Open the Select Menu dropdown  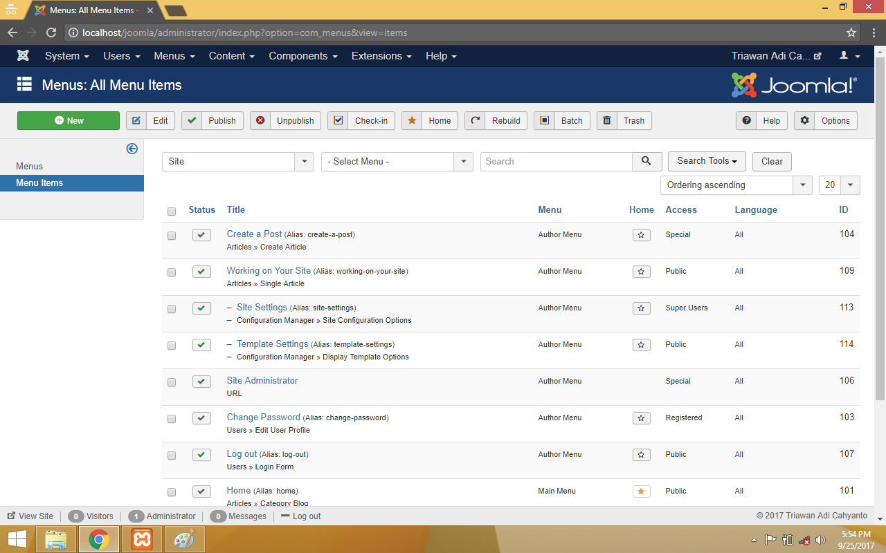[x=397, y=161]
